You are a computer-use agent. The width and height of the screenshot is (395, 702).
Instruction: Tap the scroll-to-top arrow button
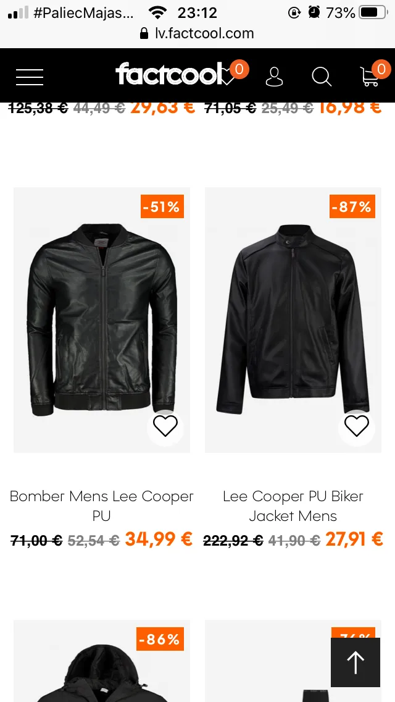(x=355, y=662)
